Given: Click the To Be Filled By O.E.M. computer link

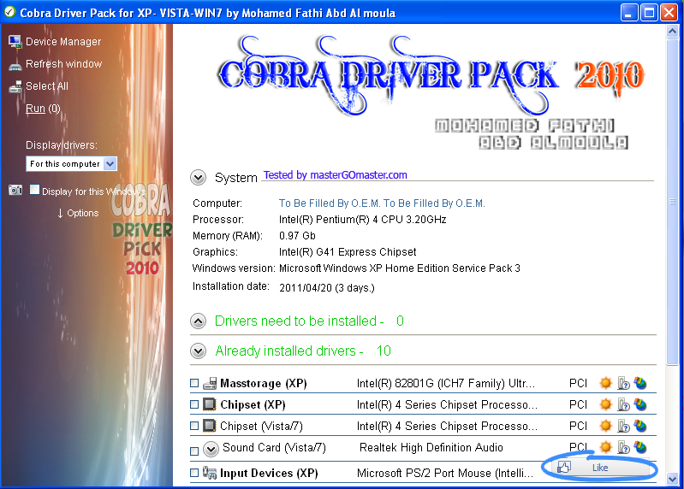Looking at the screenshot, I should click(x=382, y=203).
